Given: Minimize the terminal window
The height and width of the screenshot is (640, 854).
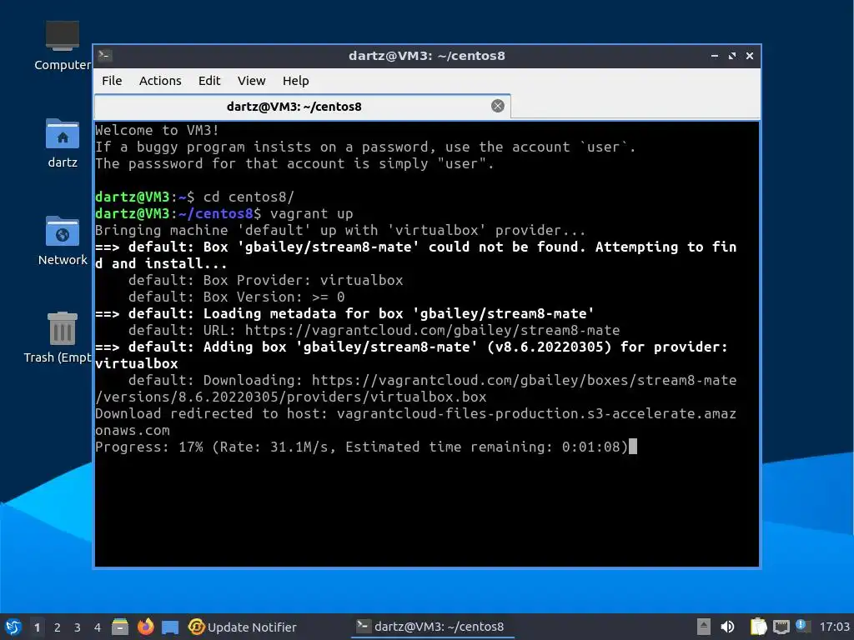Looking at the screenshot, I should coord(715,56).
